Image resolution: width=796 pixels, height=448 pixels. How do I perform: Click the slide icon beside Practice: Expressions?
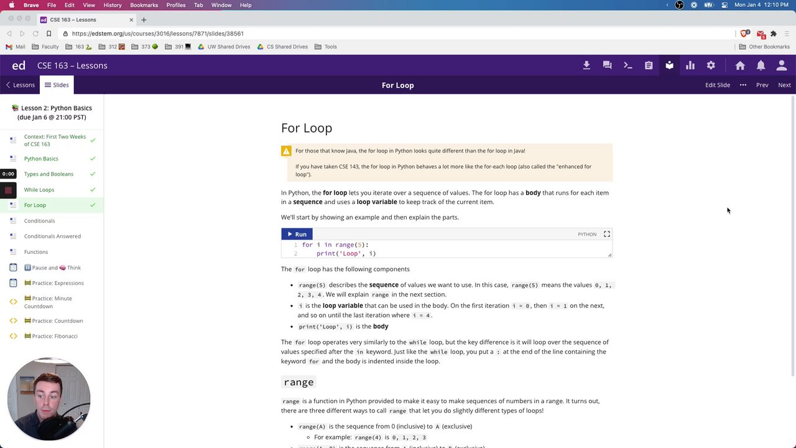13,283
